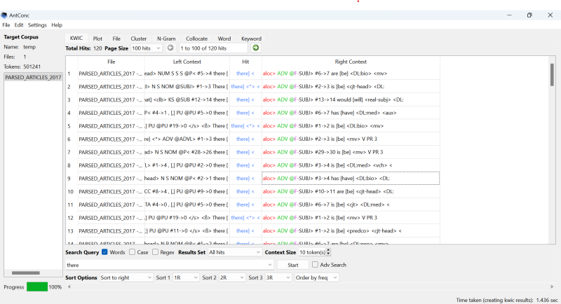
Task: Select row 9 right context "has [have] <DL:bio>"
Action: [x=351, y=178]
